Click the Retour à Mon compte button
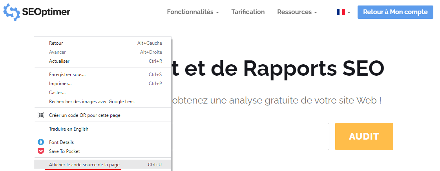440x171 pixels. pyautogui.click(x=395, y=12)
